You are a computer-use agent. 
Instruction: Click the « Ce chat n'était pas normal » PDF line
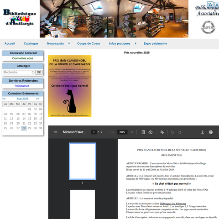click(x=172, y=183)
